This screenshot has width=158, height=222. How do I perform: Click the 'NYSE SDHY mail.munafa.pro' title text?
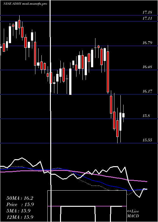coord(25,4)
